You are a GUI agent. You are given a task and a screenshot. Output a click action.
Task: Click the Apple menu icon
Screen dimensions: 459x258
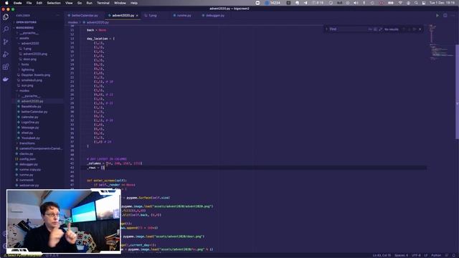tap(6, 3)
